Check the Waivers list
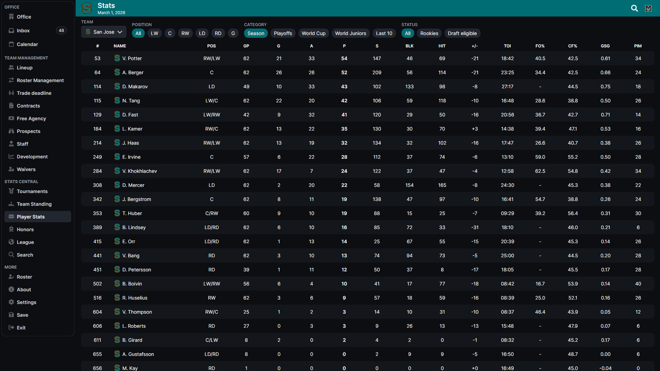 (x=26, y=169)
